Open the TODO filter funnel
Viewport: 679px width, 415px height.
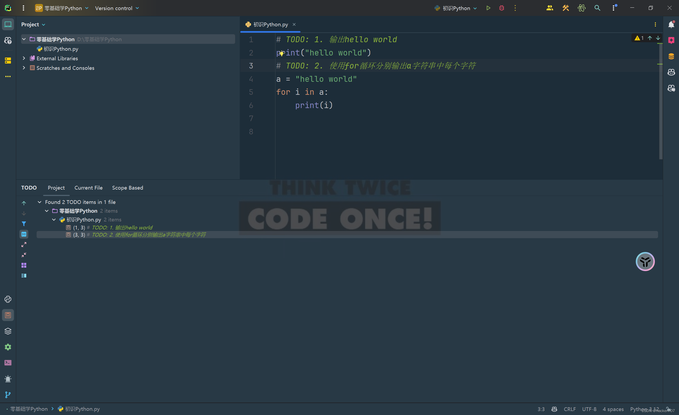pyautogui.click(x=24, y=224)
